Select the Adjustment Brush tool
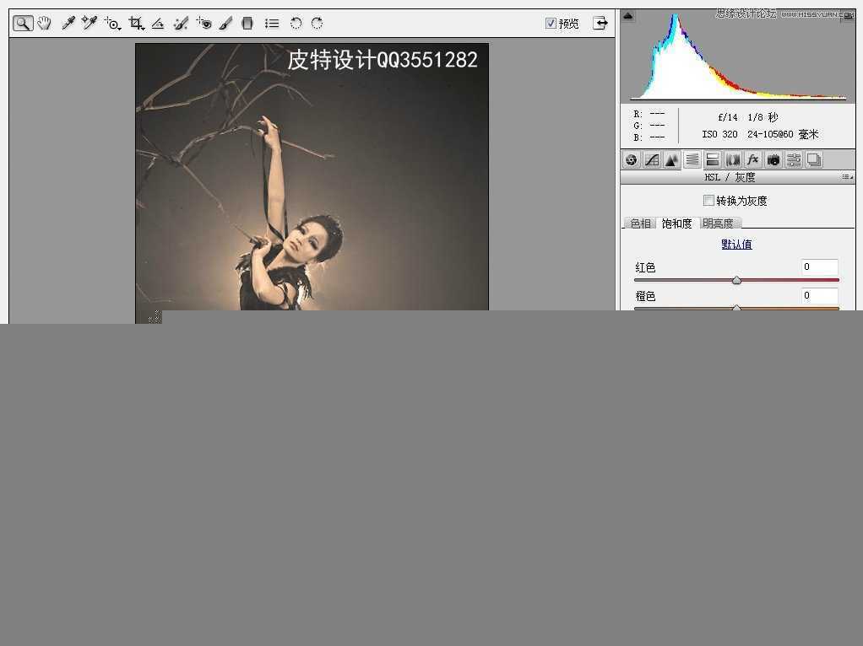863x646 pixels. [225, 24]
